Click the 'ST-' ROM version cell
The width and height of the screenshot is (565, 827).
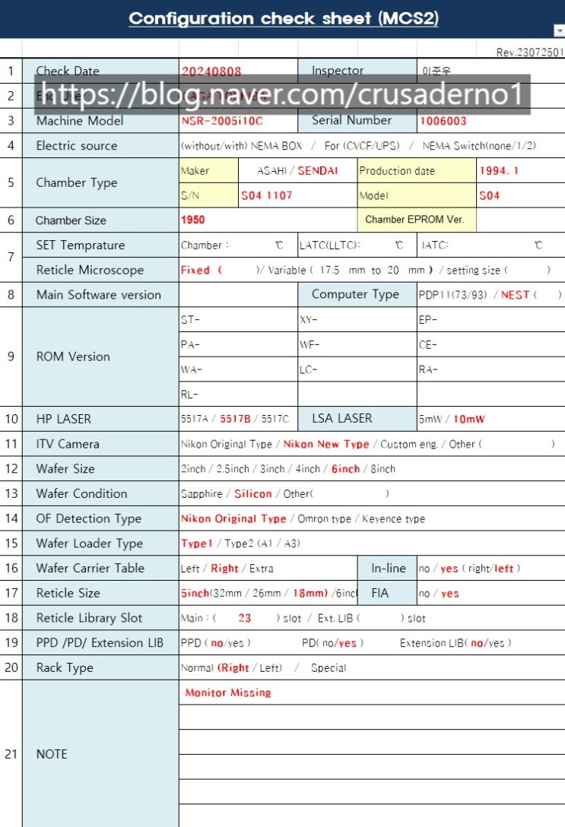pyautogui.click(x=239, y=319)
